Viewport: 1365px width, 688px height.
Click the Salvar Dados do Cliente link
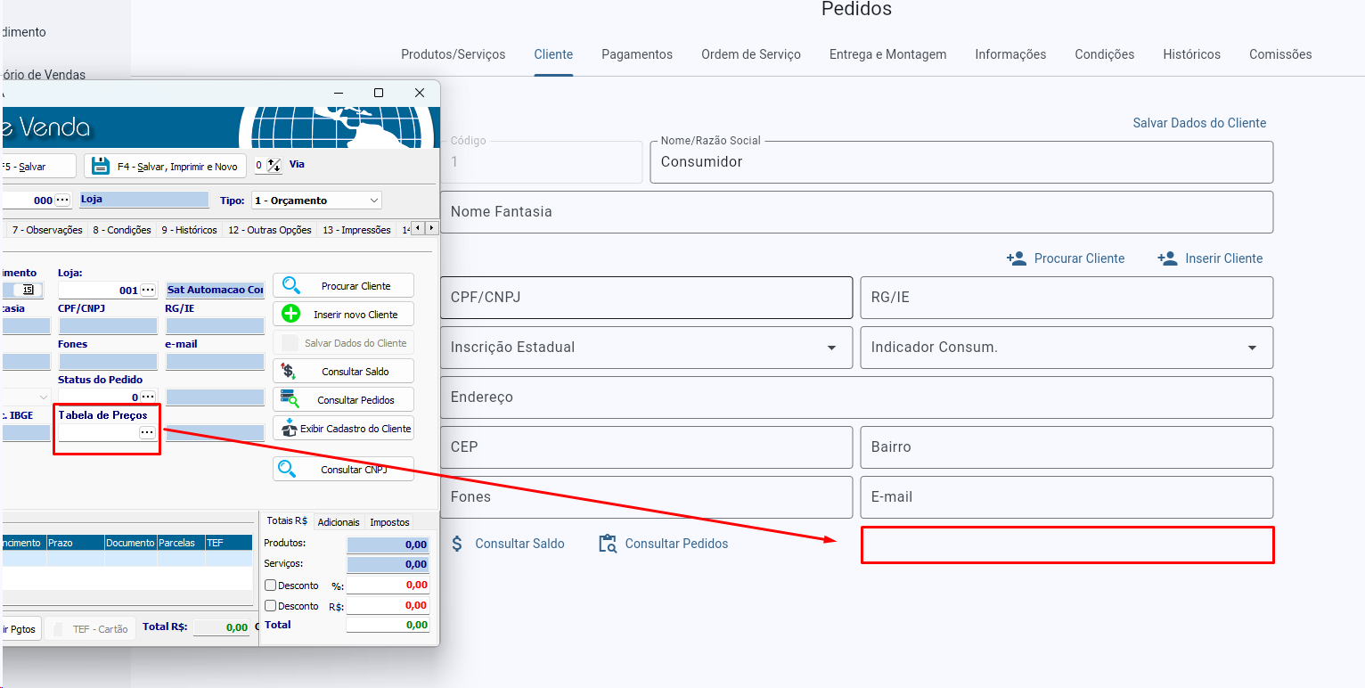click(x=1198, y=123)
